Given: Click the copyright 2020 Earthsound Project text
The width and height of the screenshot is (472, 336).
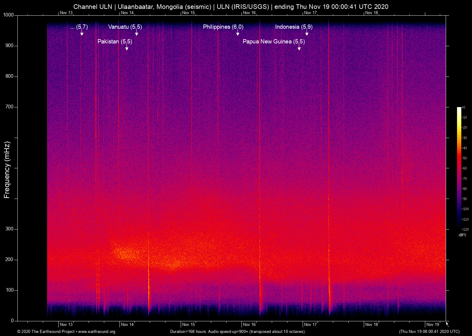Looking at the screenshot, I should (x=46, y=332).
